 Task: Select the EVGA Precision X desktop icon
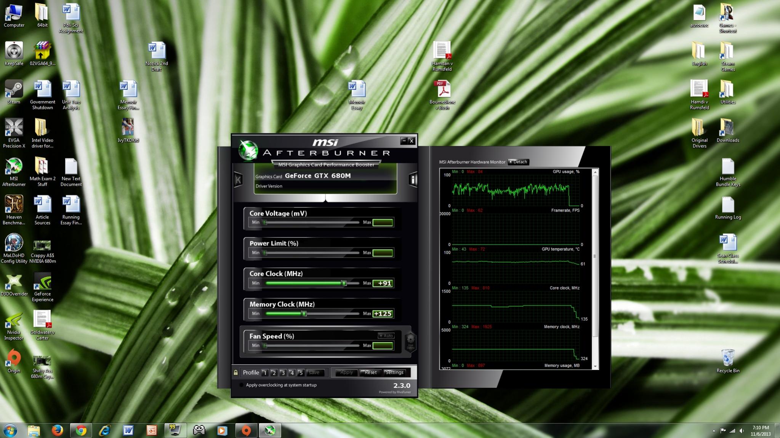tap(14, 134)
